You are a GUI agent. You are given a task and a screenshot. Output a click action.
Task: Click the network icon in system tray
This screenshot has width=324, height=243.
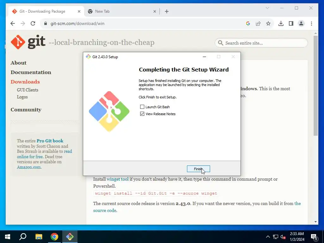coord(276,237)
